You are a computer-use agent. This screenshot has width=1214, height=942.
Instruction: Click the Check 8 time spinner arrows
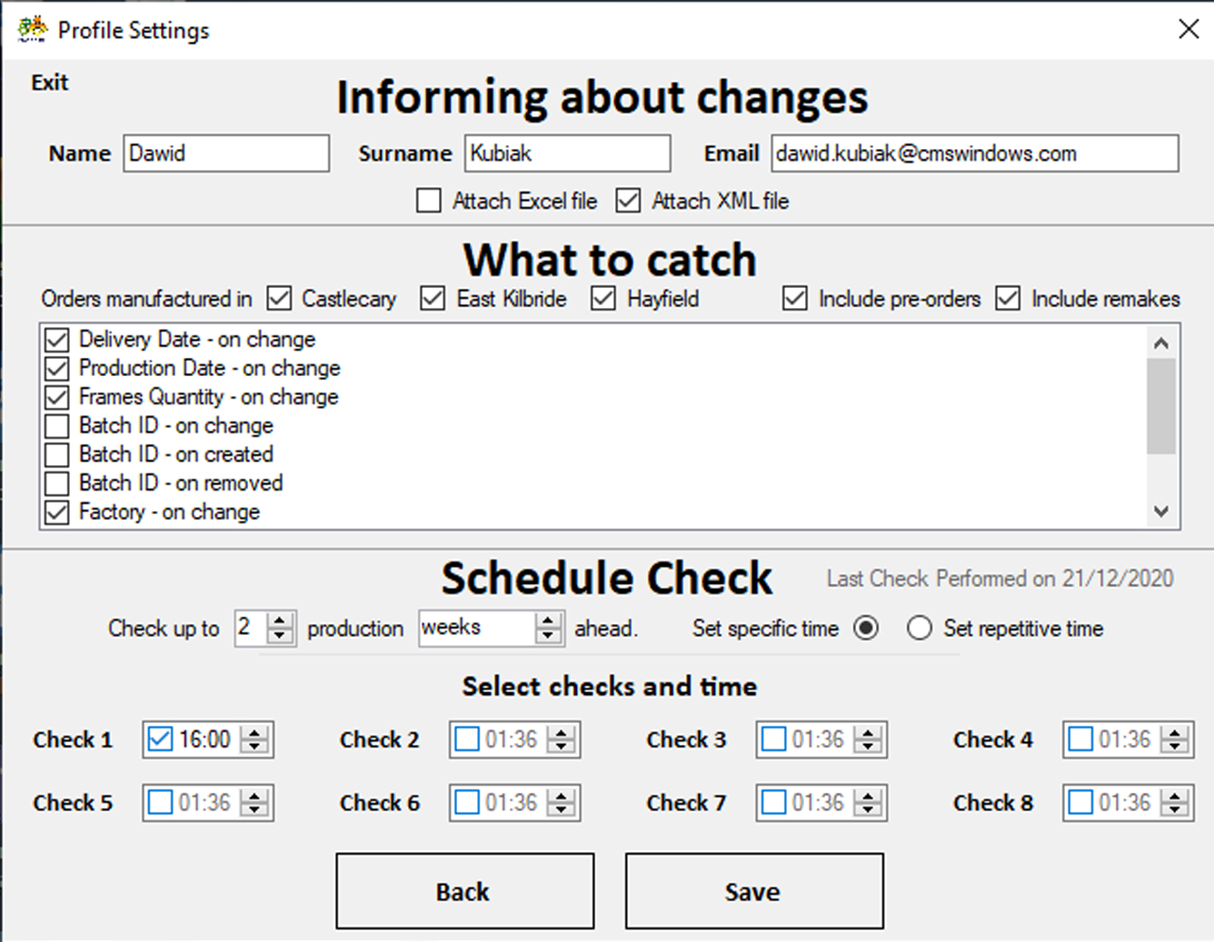point(1176,803)
